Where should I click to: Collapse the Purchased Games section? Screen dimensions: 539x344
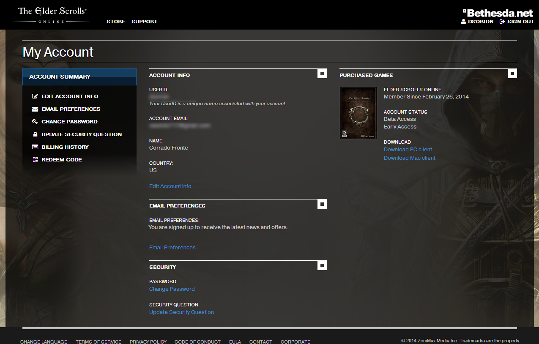[x=512, y=74]
